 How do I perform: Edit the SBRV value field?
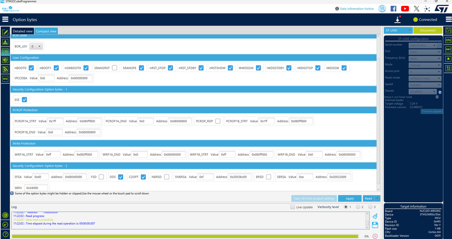coord(36,188)
